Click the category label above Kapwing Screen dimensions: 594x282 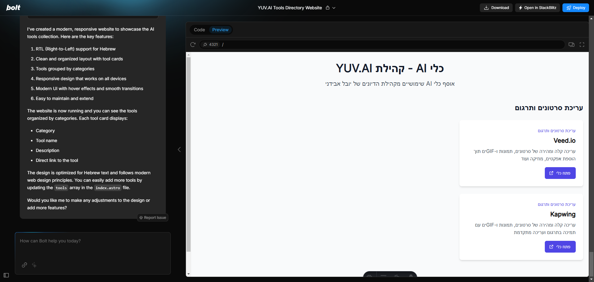coord(557,205)
